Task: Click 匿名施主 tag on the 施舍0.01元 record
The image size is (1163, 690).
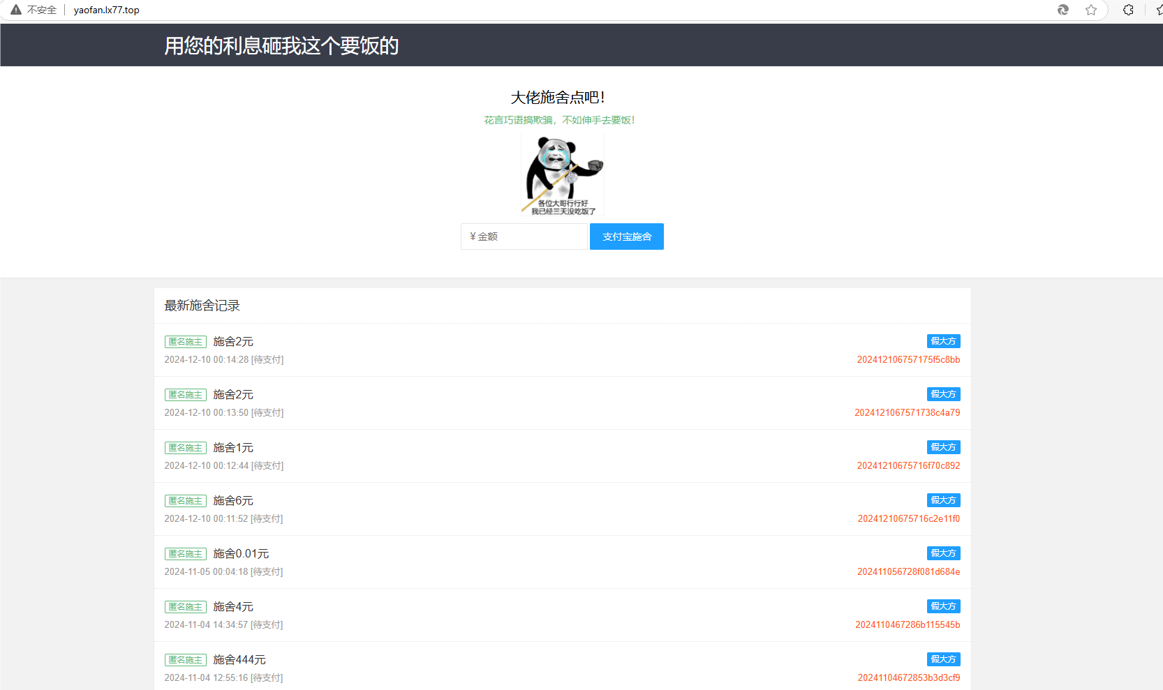Action: pyautogui.click(x=186, y=554)
